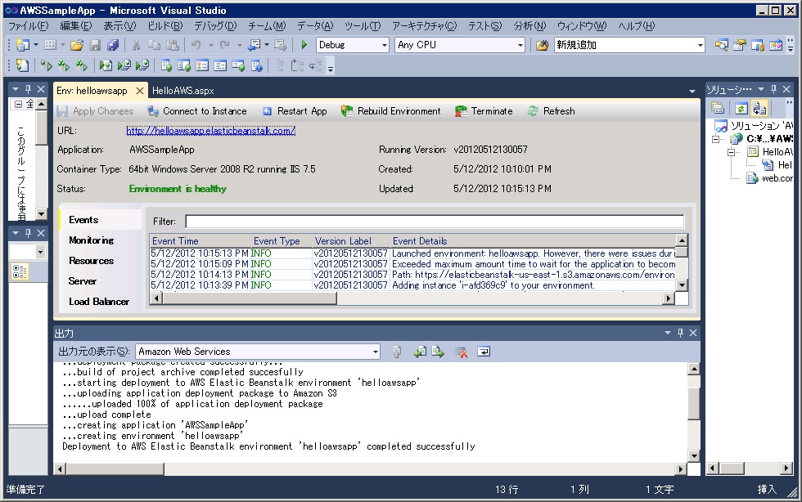The height and width of the screenshot is (502, 802).
Task: Open Output panel window position dropdown arrow
Action: [x=668, y=333]
